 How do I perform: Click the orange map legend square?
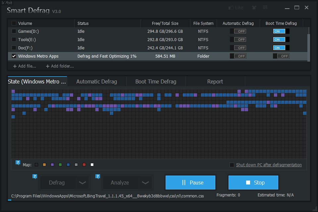pos(44,165)
